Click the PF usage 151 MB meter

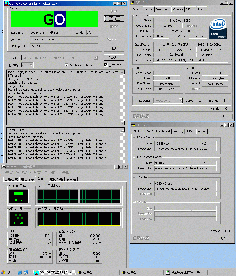tap(19, 219)
